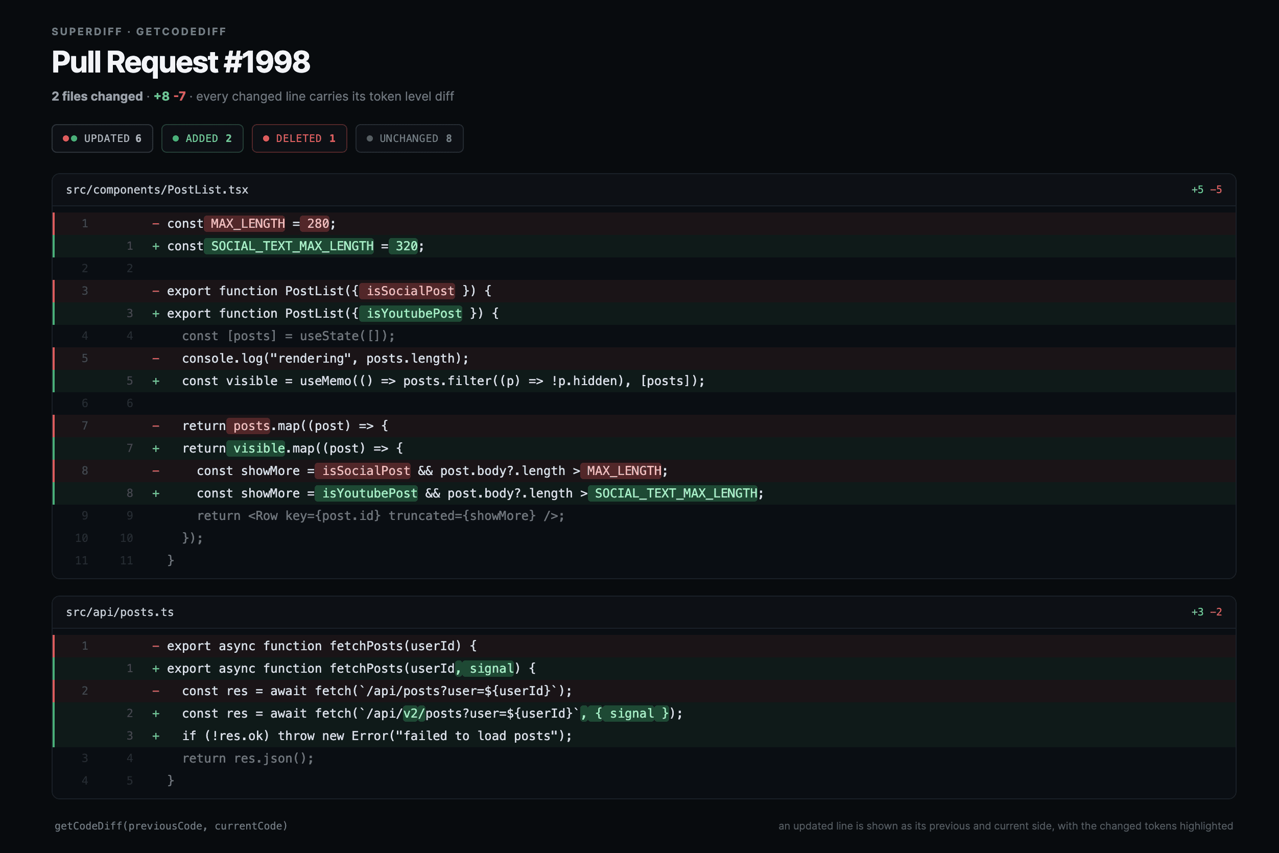
Task: Click the plus marker on the 'failed to load posts' line
Action: click(x=156, y=736)
